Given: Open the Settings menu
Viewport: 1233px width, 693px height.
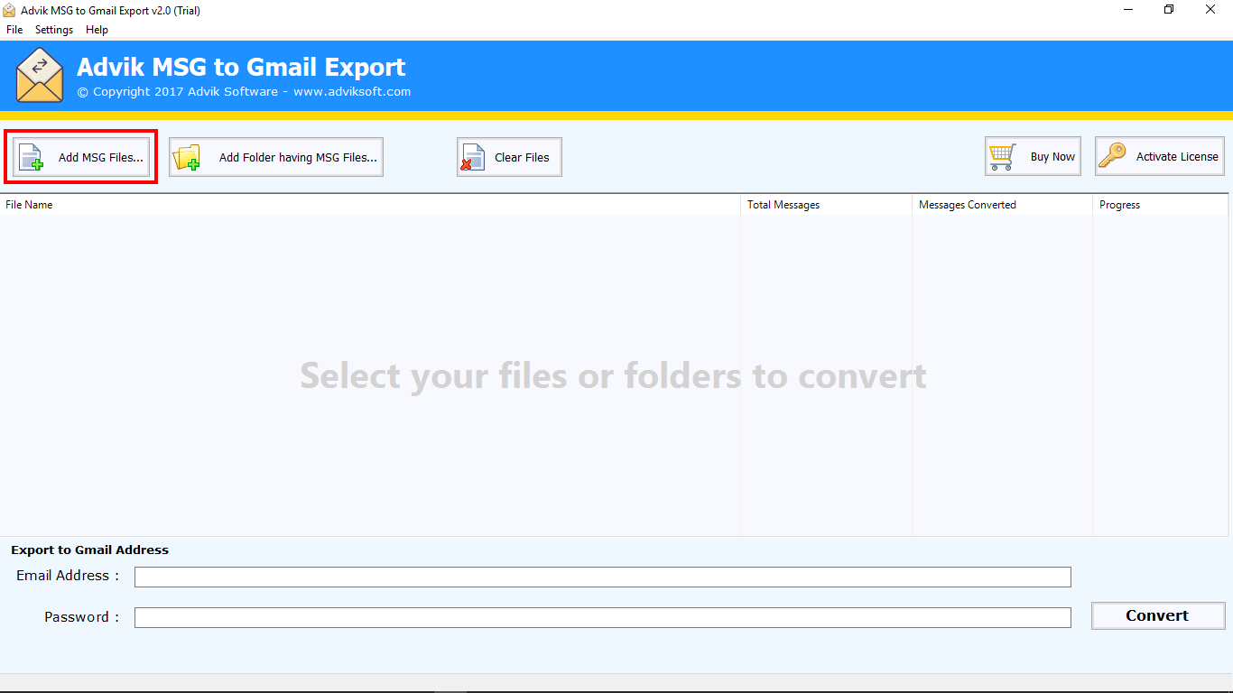Looking at the screenshot, I should pos(54,30).
